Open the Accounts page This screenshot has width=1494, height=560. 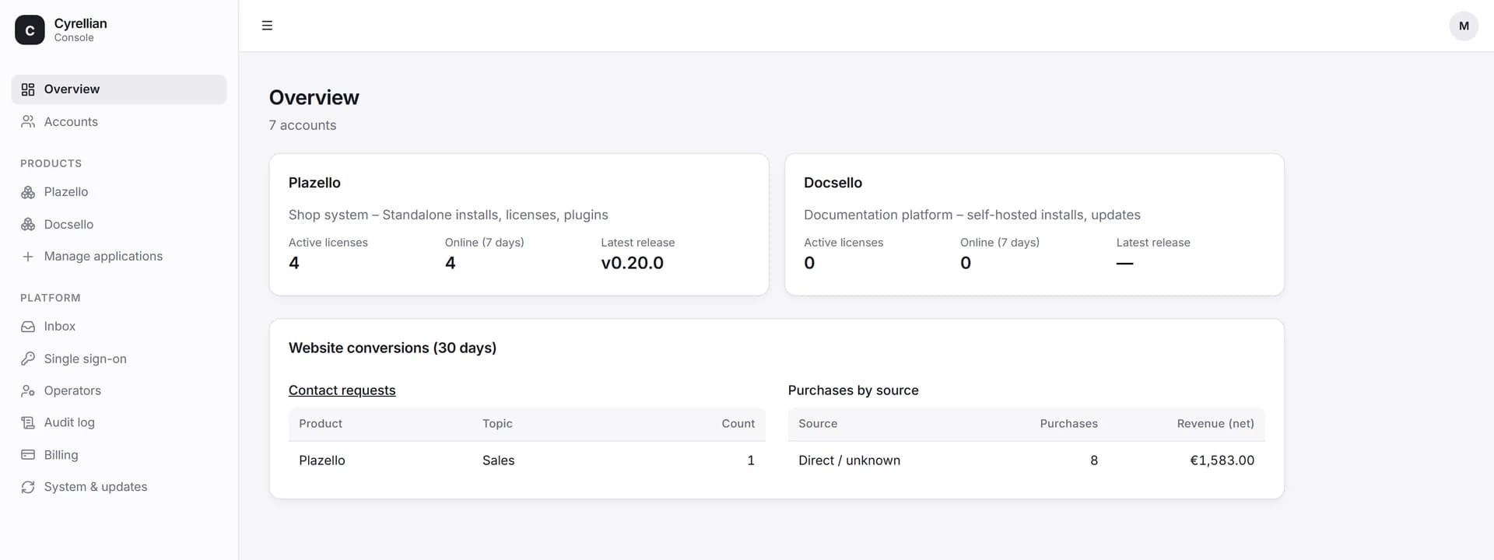coord(119,122)
